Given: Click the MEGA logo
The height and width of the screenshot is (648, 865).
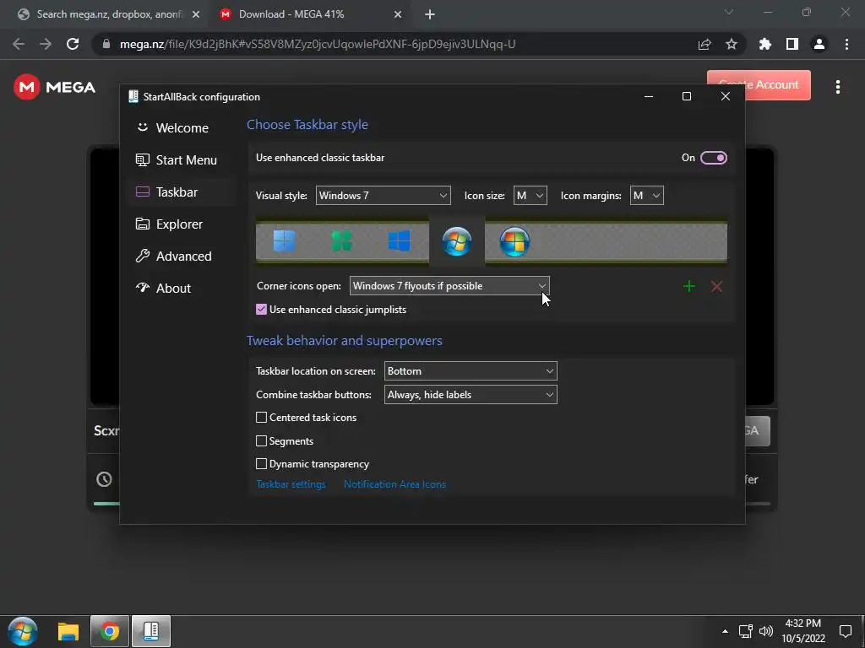Looking at the screenshot, I should tap(55, 87).
